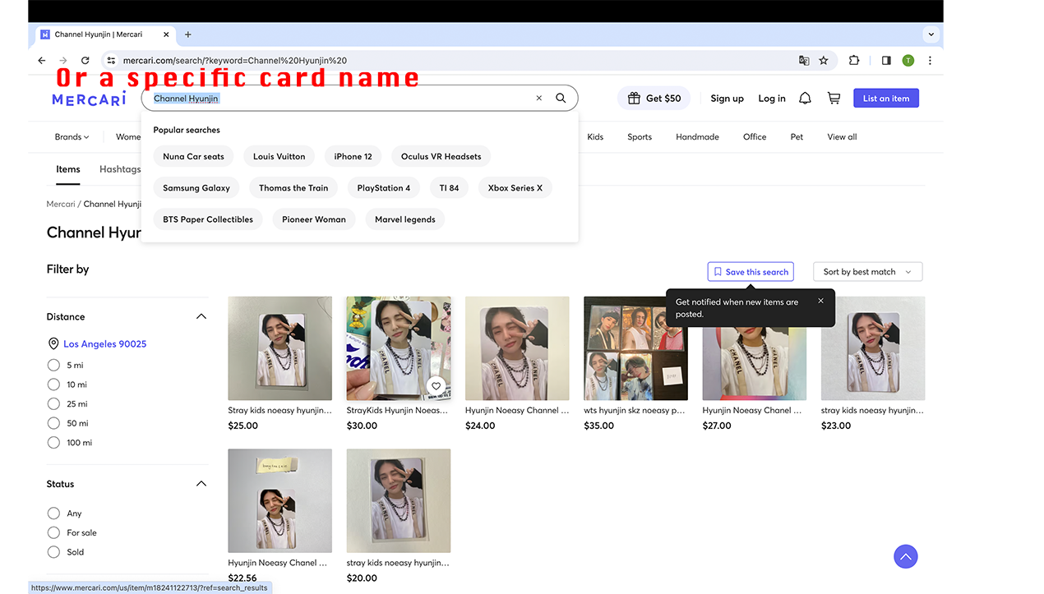1044x594 pixels.
Task: Go to the Mercari home logo
Action: (89, 99)
